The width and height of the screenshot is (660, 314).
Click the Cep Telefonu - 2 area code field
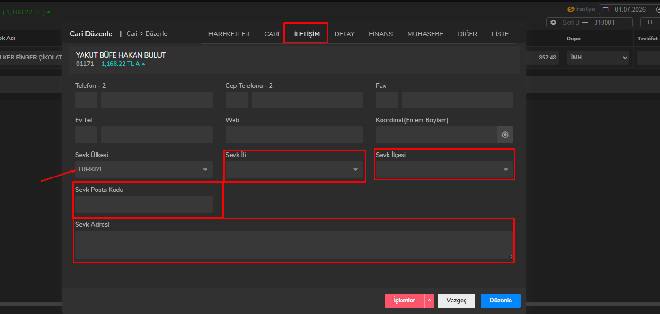point(237,100)
